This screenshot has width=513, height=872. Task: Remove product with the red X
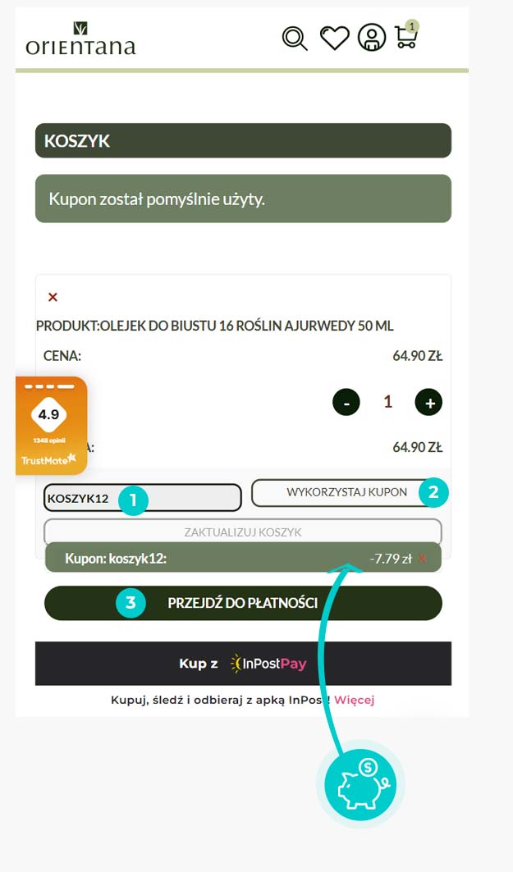(53, 297)
